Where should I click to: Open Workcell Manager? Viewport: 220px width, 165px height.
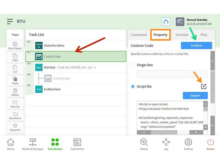(x=33, y=144)
